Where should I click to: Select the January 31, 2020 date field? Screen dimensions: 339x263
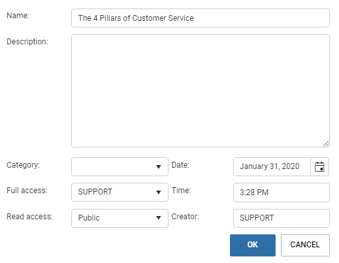pos(272,166)
